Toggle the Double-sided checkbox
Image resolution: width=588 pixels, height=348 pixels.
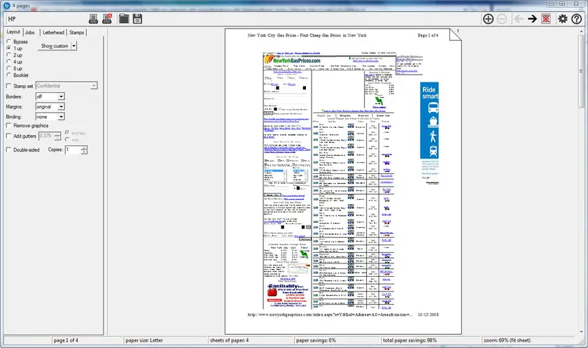[x=8, y=150]
